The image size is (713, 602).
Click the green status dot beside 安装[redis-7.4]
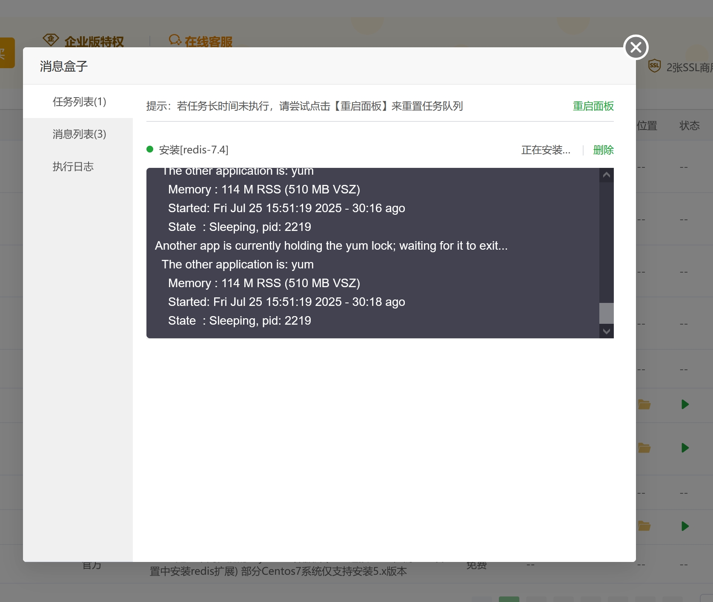click(x=150, y=149)
